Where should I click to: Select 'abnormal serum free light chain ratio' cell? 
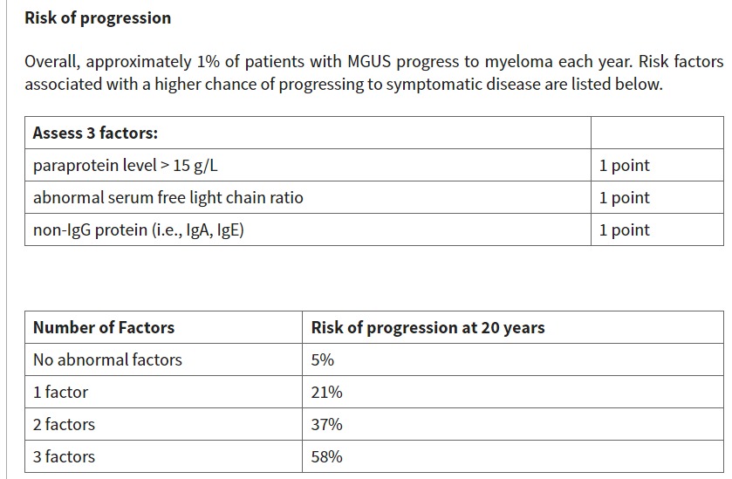168,198
